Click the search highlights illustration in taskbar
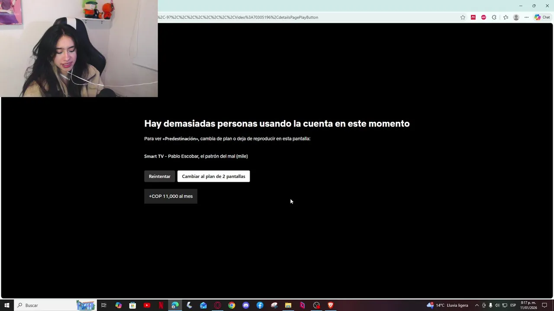554x311 pixels. (86, 305)
